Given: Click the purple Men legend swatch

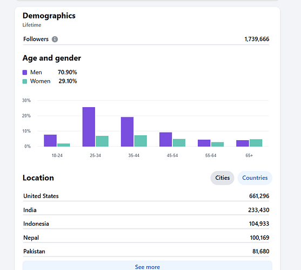Looking at the screenshot, I should pos(25,73).
